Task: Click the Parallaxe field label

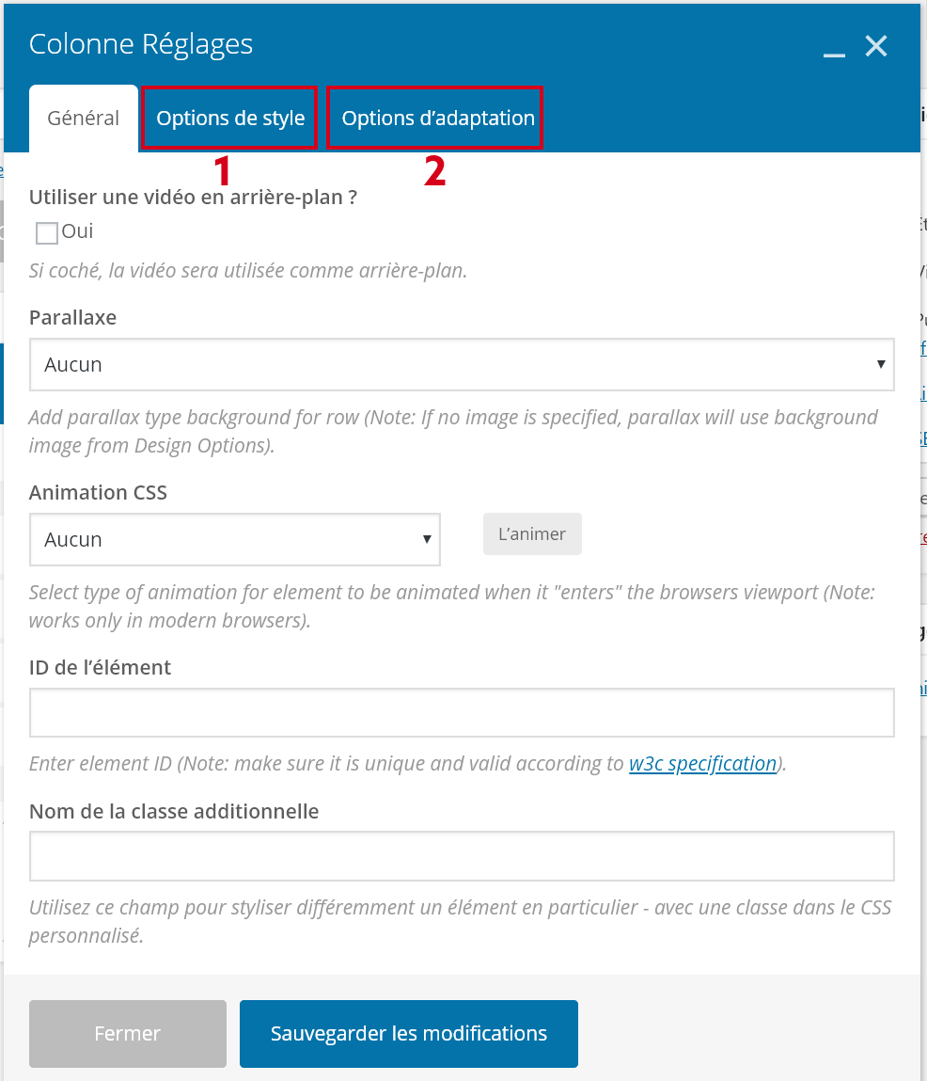Action: click(x=73, y=317)
